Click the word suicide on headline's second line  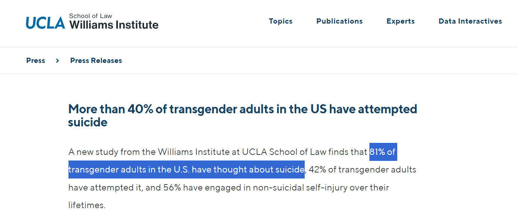click(88, 122)
